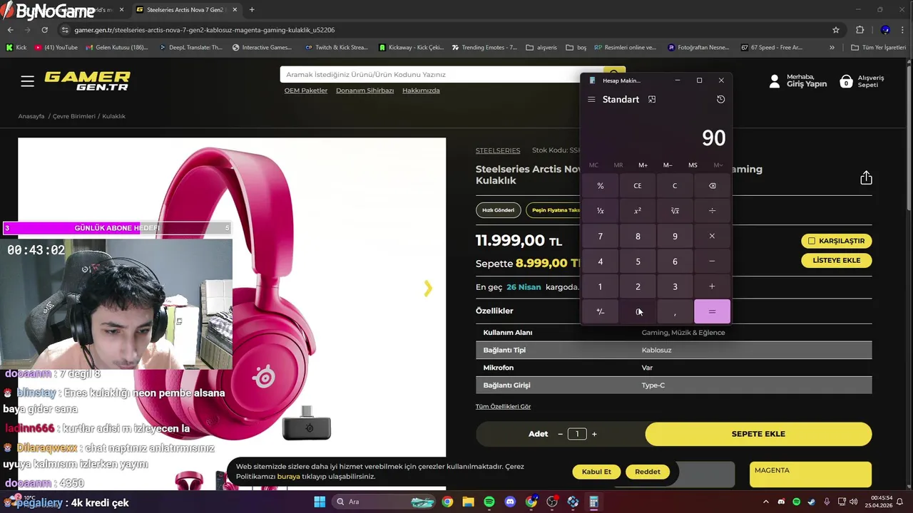The image size is (913, 513).
Task: Open File Explorer from taskbar
Action: tap(468, 502)
